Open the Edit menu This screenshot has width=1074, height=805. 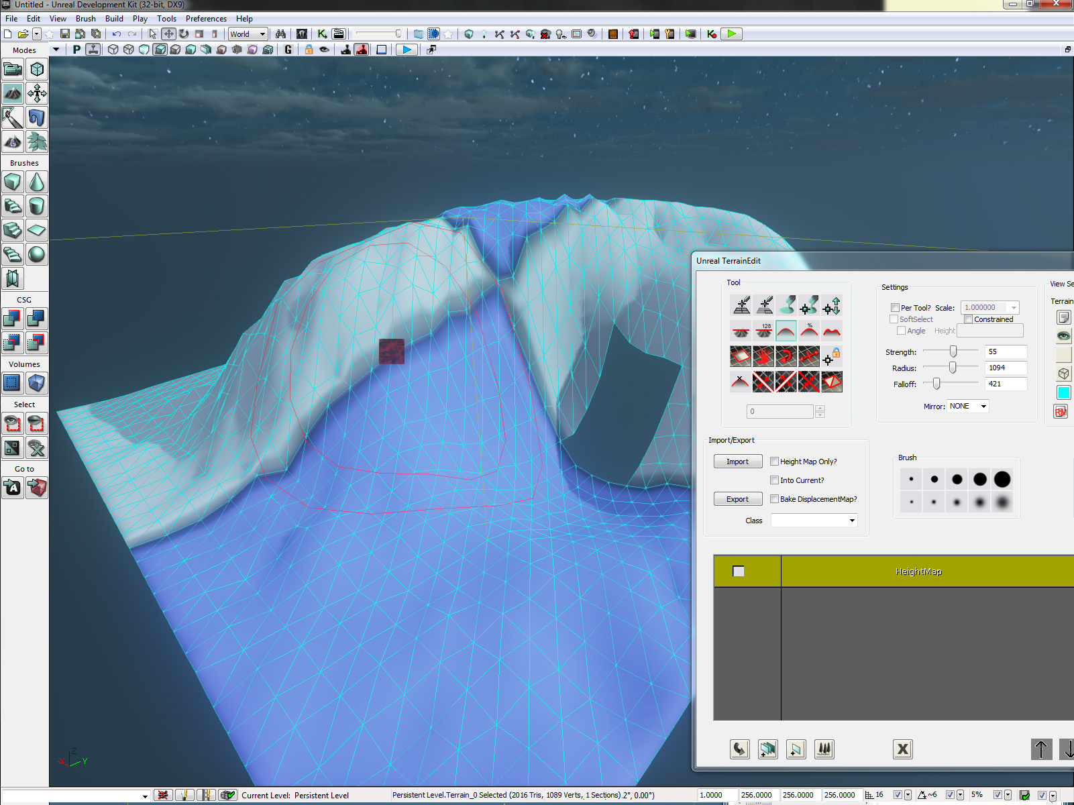(x=34, y=19)
